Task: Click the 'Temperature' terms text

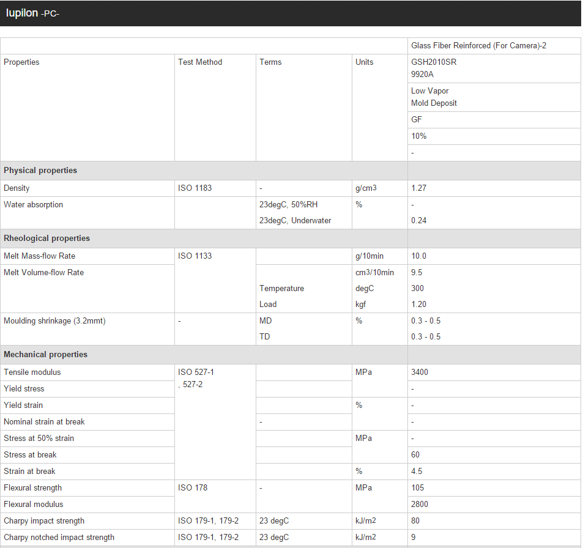Action: pyautogui.click(x=281, y=289)
